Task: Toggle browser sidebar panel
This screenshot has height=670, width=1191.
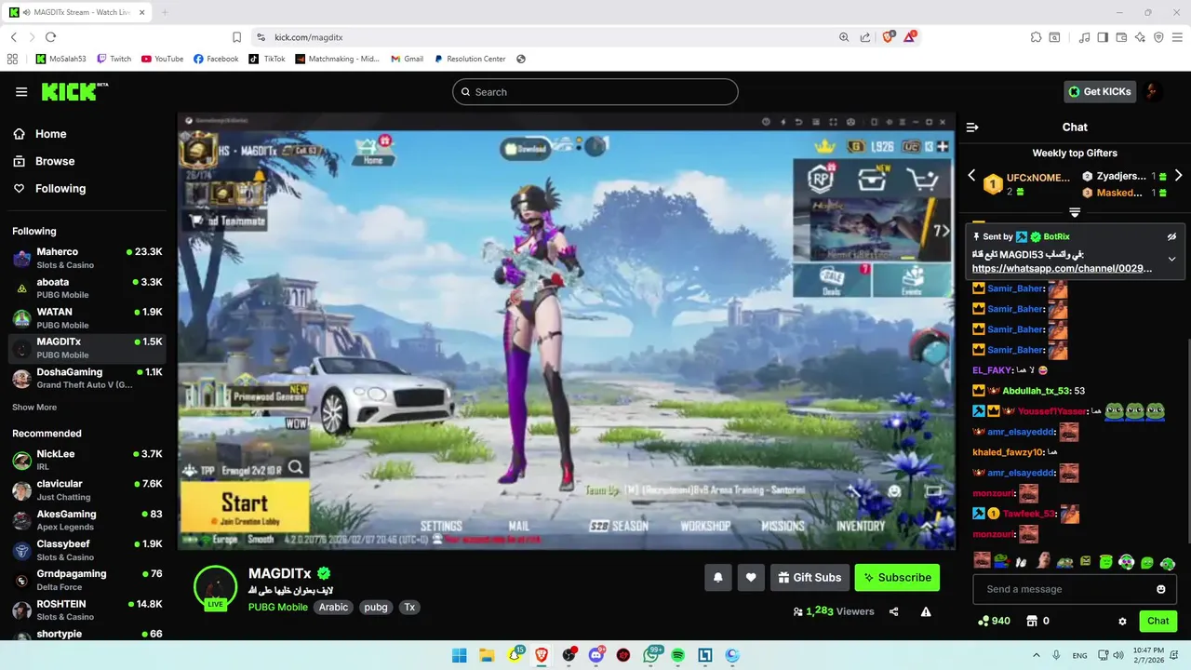Action: [x=1103, y=37]
